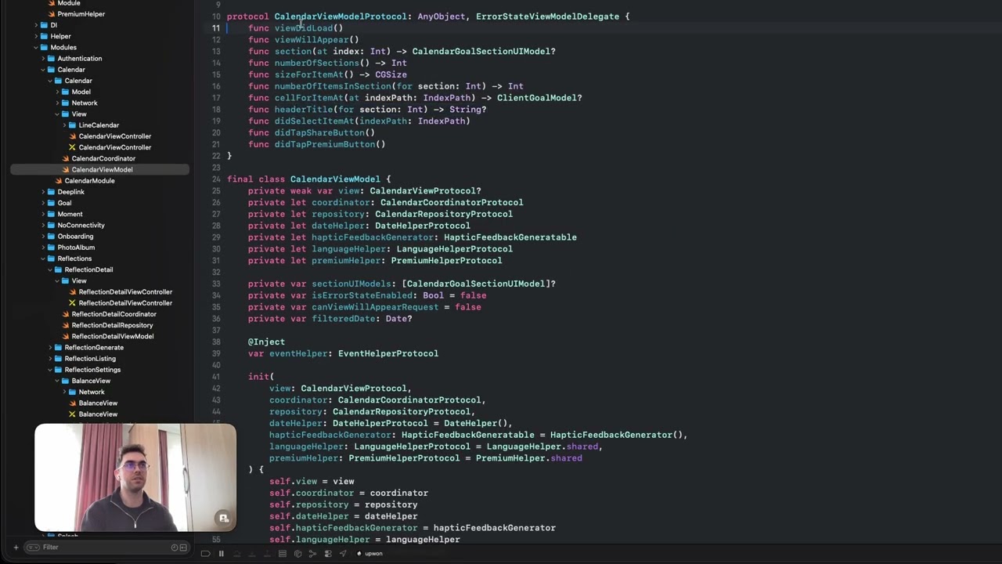The image size is (1002, 564).
Task: Click the webcam overlay person badge icon
Action: pos(223,518)
